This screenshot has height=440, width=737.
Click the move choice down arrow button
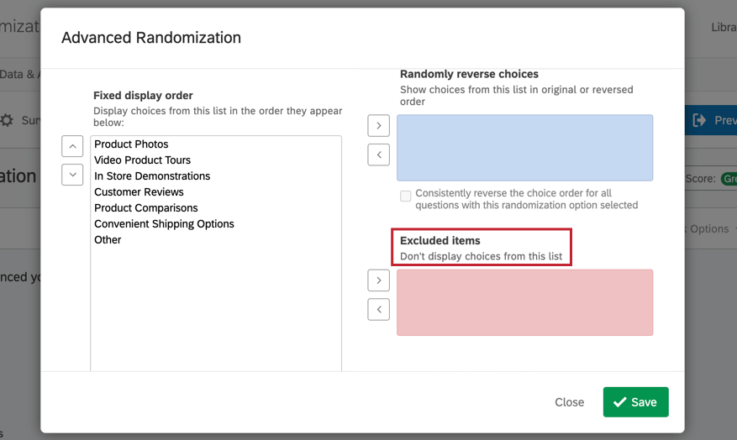point(72,174)
